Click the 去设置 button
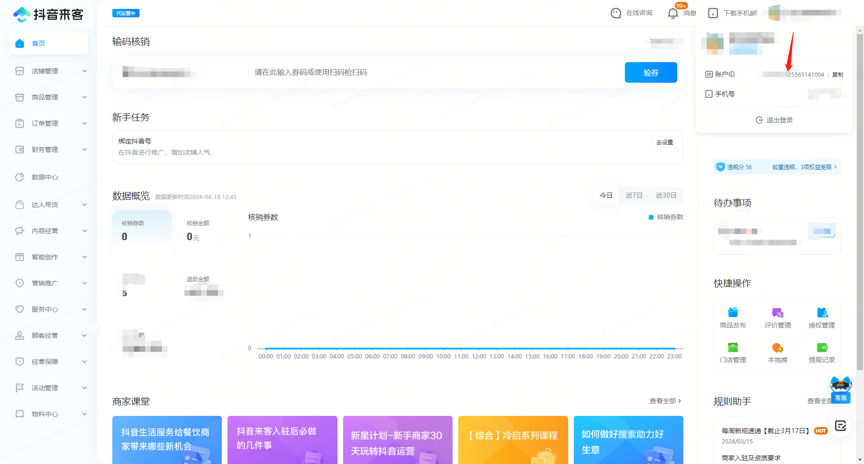 (x=665, y=143)
